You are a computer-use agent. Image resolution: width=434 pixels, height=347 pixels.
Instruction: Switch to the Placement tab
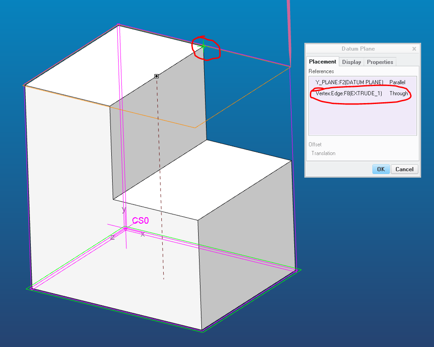pos(322,62)
